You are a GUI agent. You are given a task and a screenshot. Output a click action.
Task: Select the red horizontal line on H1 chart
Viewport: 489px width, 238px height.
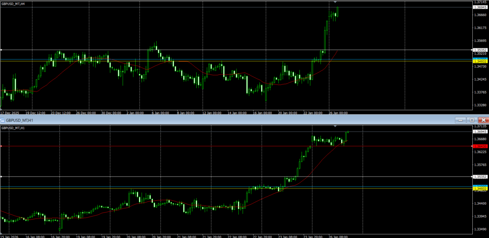coord(143,146)
